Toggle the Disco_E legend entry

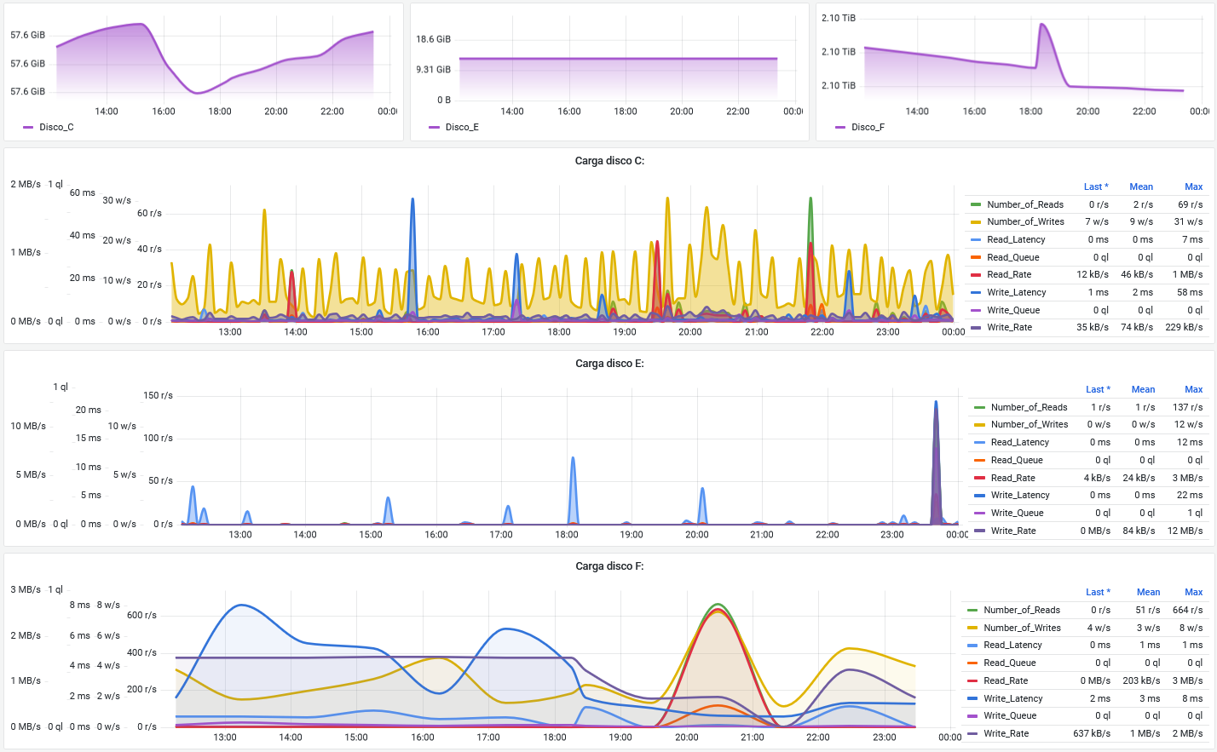(x=462, y=128)
